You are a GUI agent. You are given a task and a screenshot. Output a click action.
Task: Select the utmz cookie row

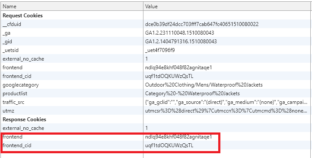[x=156, y=110]
